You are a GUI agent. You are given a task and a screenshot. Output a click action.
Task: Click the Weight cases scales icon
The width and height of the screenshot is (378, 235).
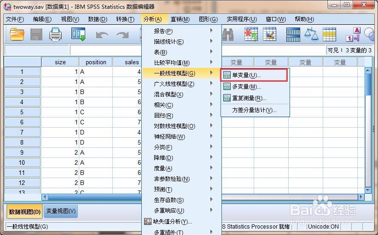pos(311,34)
